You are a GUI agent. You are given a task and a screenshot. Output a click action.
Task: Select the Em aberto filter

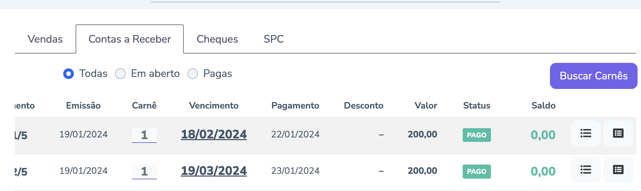[121, 74]
